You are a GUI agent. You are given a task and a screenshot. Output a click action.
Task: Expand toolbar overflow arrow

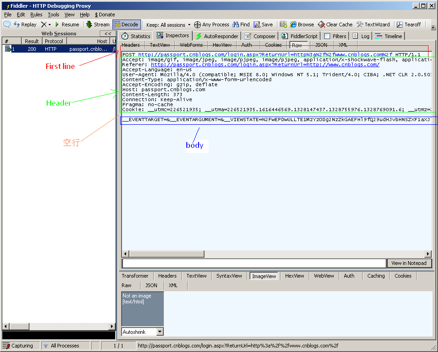(433, 27)
